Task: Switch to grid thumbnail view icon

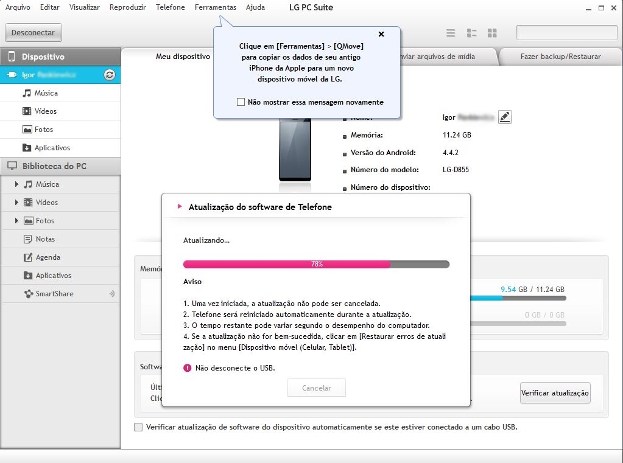Action: tap(492, 33)
